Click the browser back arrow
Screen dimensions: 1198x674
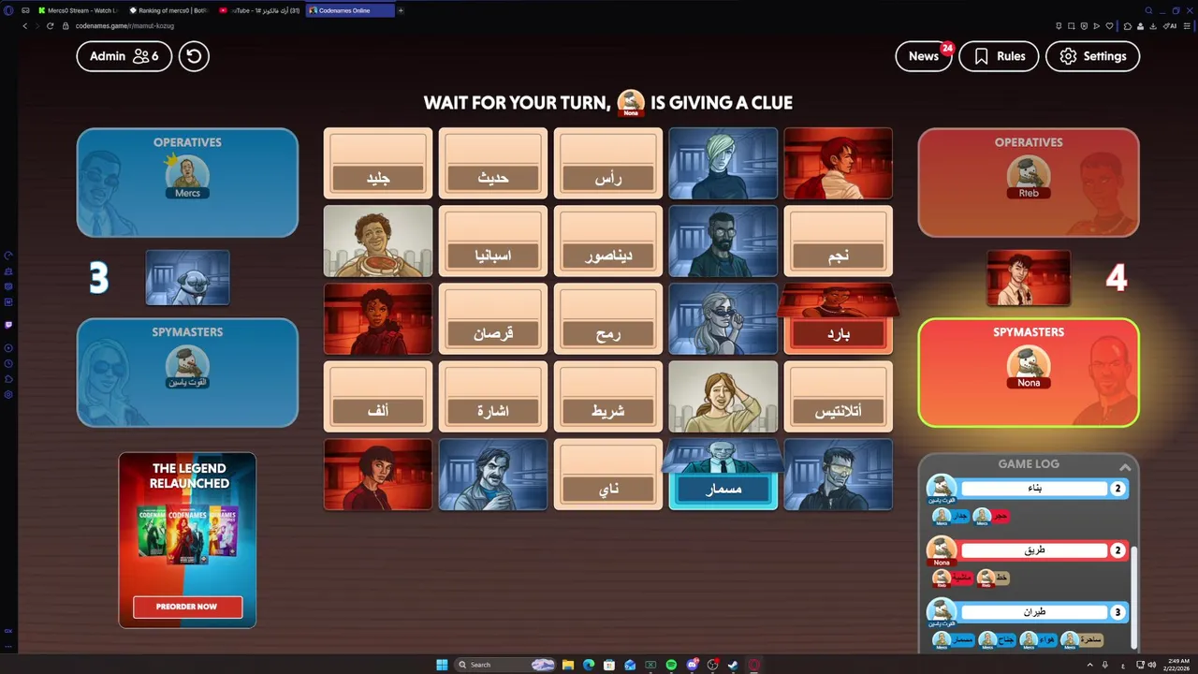click(25, 26)
